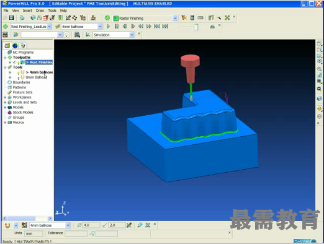Toggle light bulb of 8mm Ballnose tool
The image size is (324, 244).
18,77
